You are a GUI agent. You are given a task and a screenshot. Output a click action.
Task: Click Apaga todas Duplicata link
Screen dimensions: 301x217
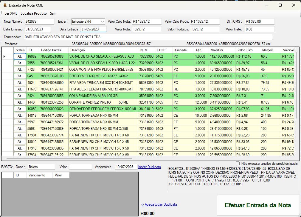click(x=159, y=204)
